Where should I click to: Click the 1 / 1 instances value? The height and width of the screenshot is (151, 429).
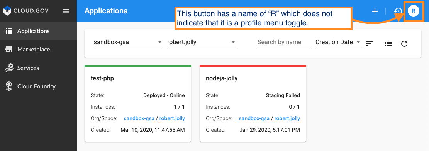click(180, 107)
